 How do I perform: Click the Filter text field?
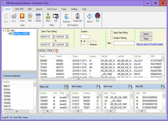[x=124, y=43]
